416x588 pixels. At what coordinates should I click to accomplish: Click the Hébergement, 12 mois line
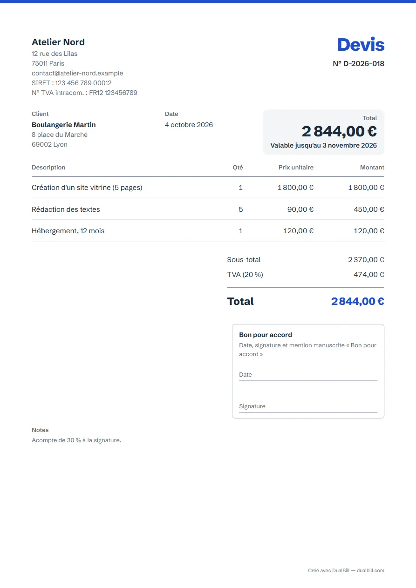pyautogui.click(x=208, y=230)
